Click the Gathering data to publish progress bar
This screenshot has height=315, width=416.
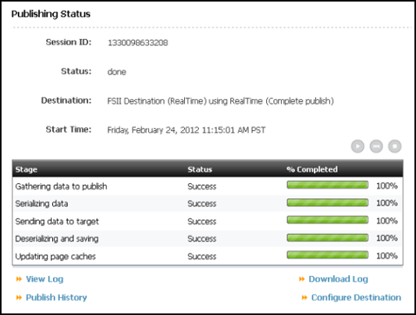327,185
